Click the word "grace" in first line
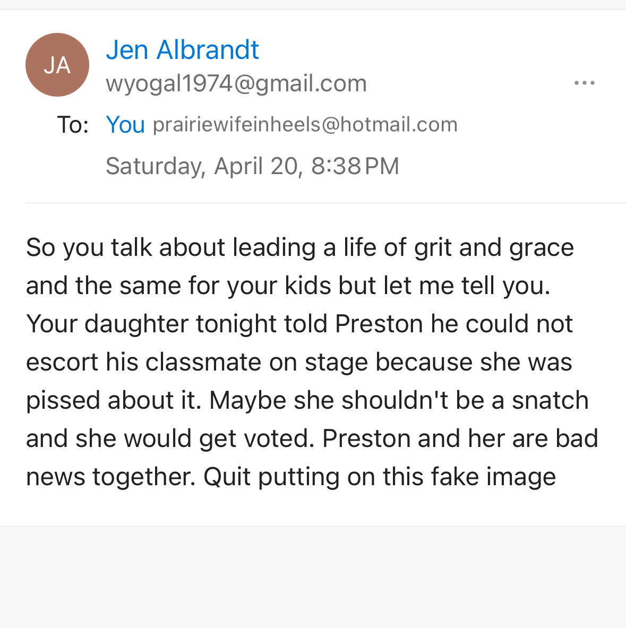Viewport: 626px width, 628px height. [542, 247]
